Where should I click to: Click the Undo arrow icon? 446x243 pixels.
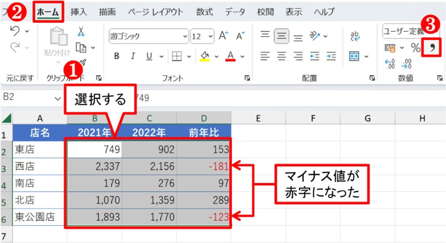tap(15, 31)
